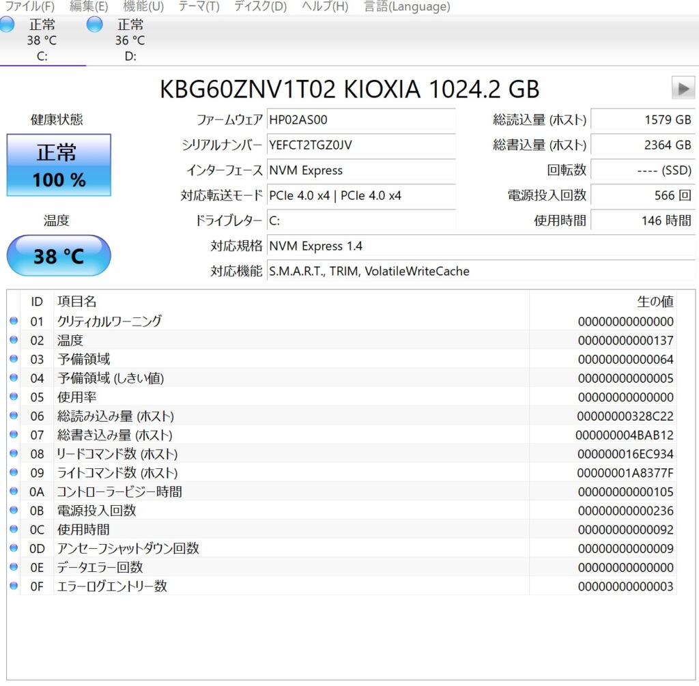Click raw value 000000004BAB12

tap(625, 435)
